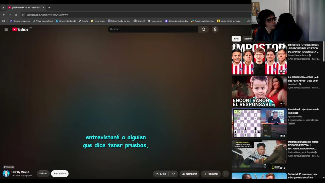Share the video using Compartir
Viewport: 325px width, 183px height.
point(189,174)
